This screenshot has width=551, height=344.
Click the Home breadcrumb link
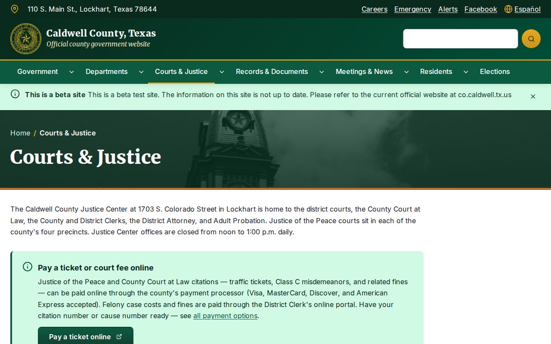coord(20,133)
